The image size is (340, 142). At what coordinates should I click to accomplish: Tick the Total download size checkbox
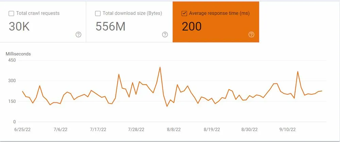click(x=98, y=14)
